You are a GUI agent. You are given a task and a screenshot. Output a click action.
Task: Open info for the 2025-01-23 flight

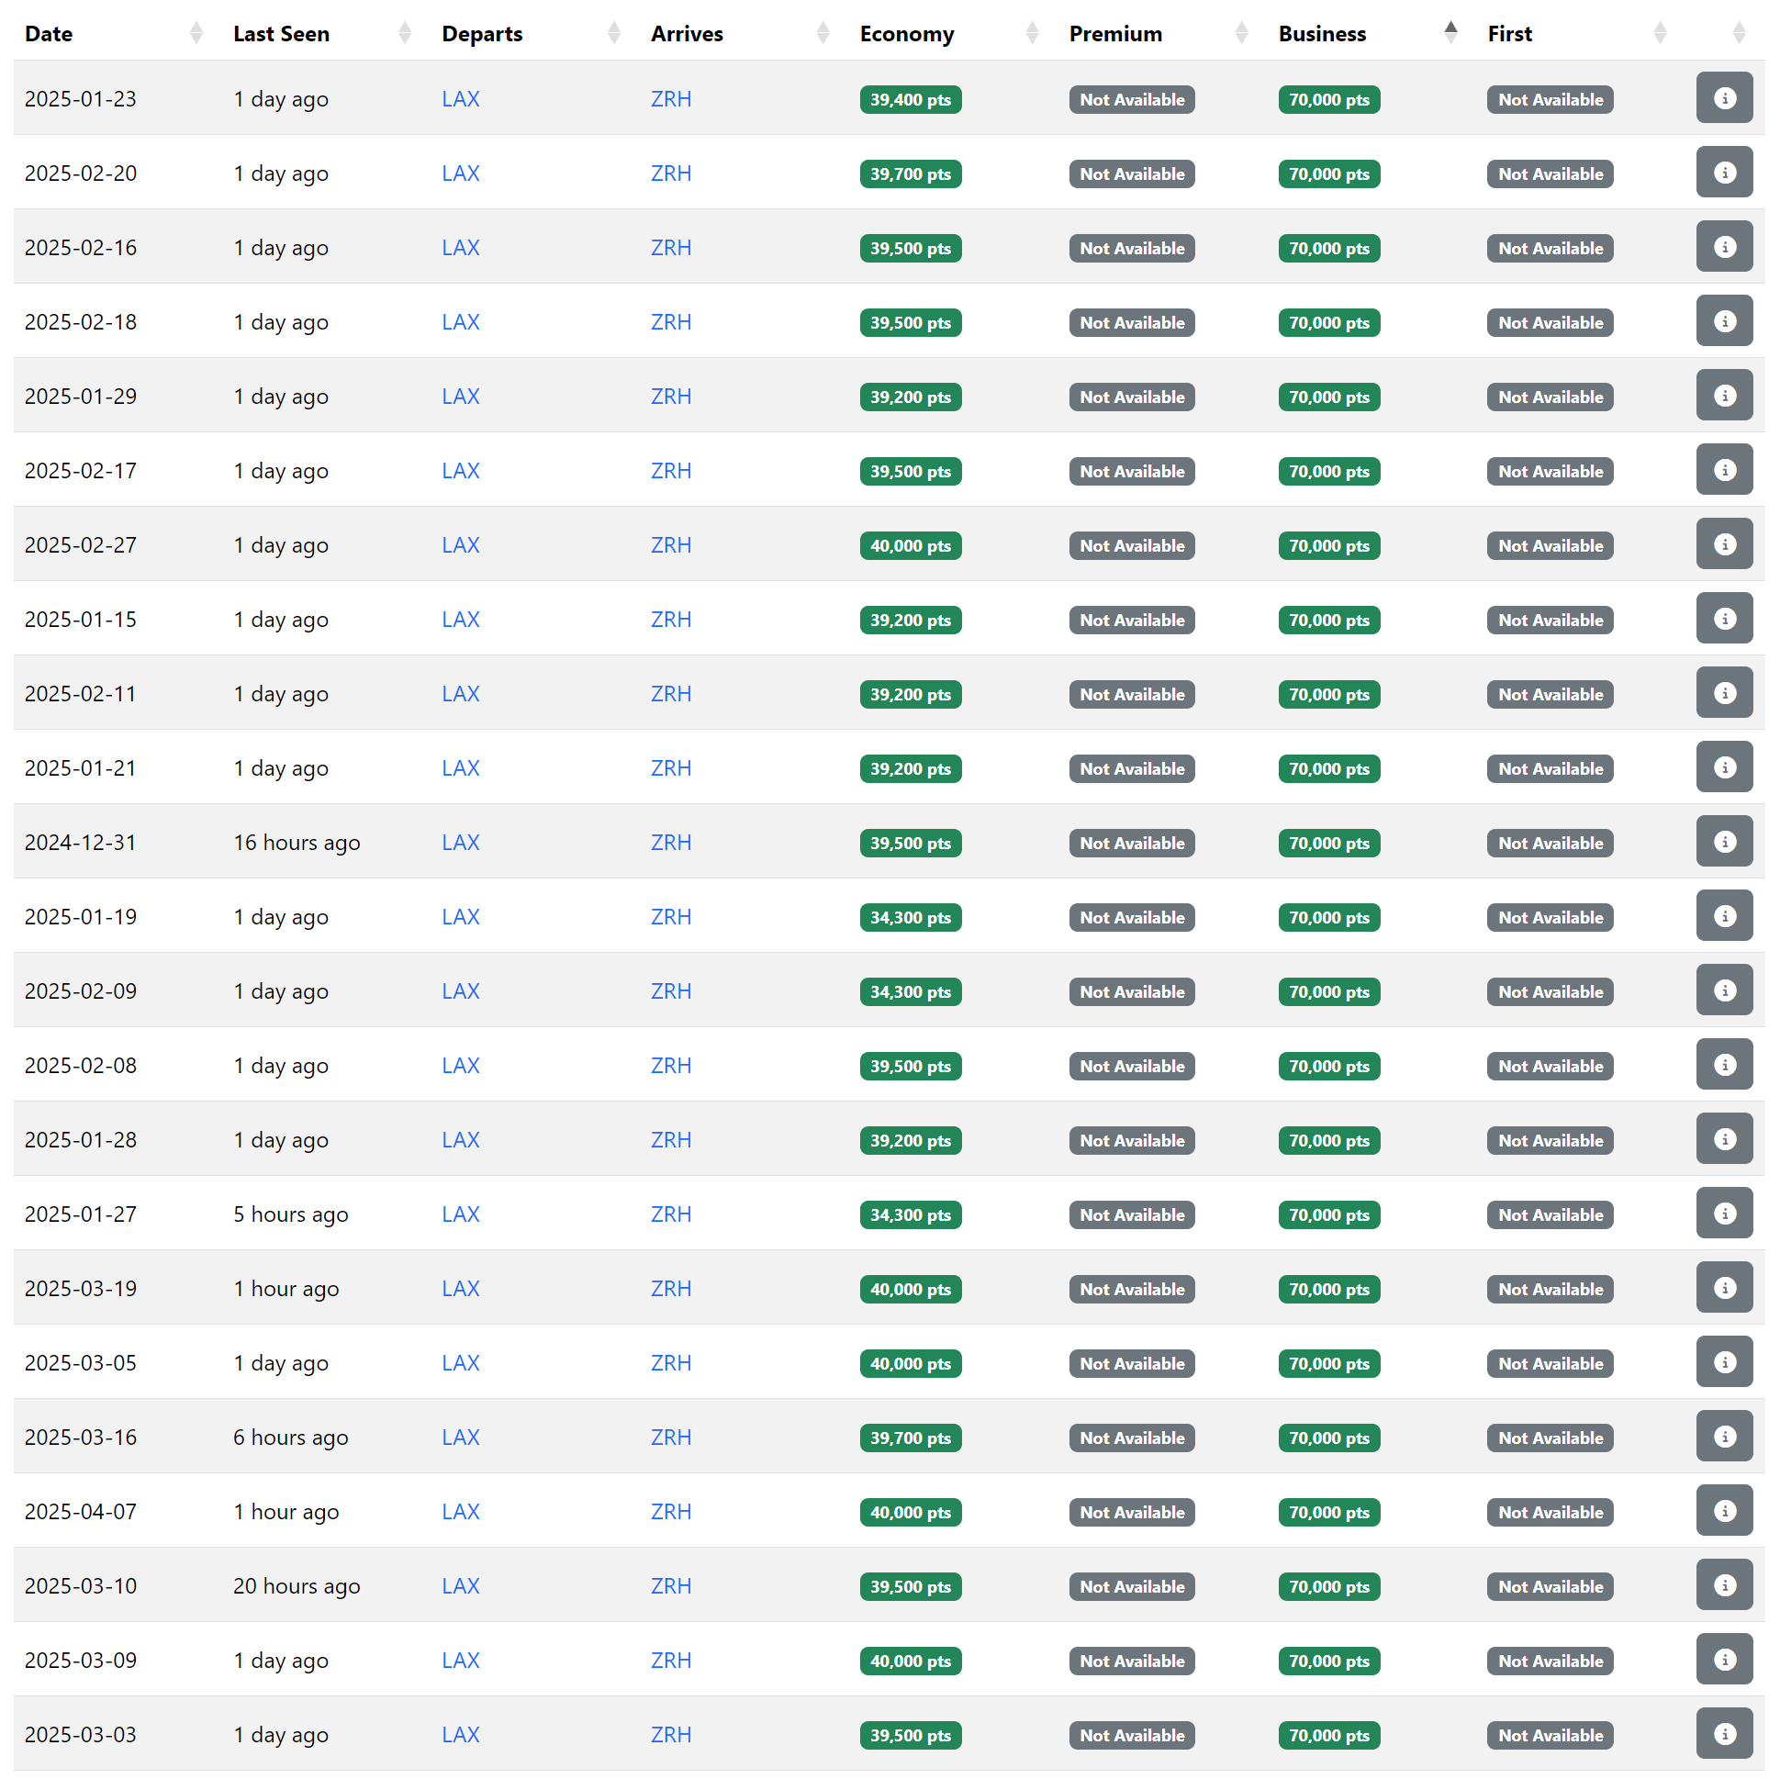coord(1724,98)
